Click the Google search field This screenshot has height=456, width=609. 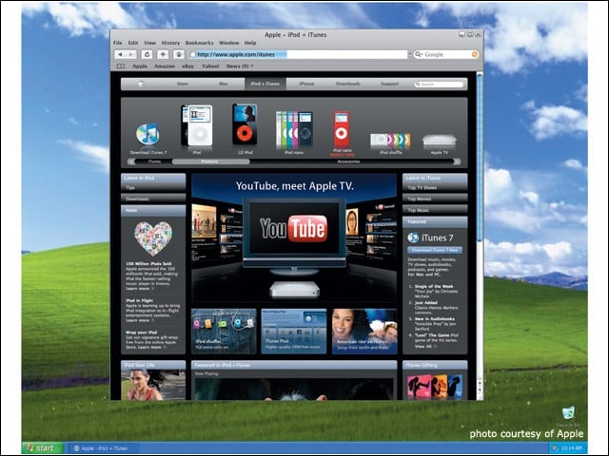point(446,54)
